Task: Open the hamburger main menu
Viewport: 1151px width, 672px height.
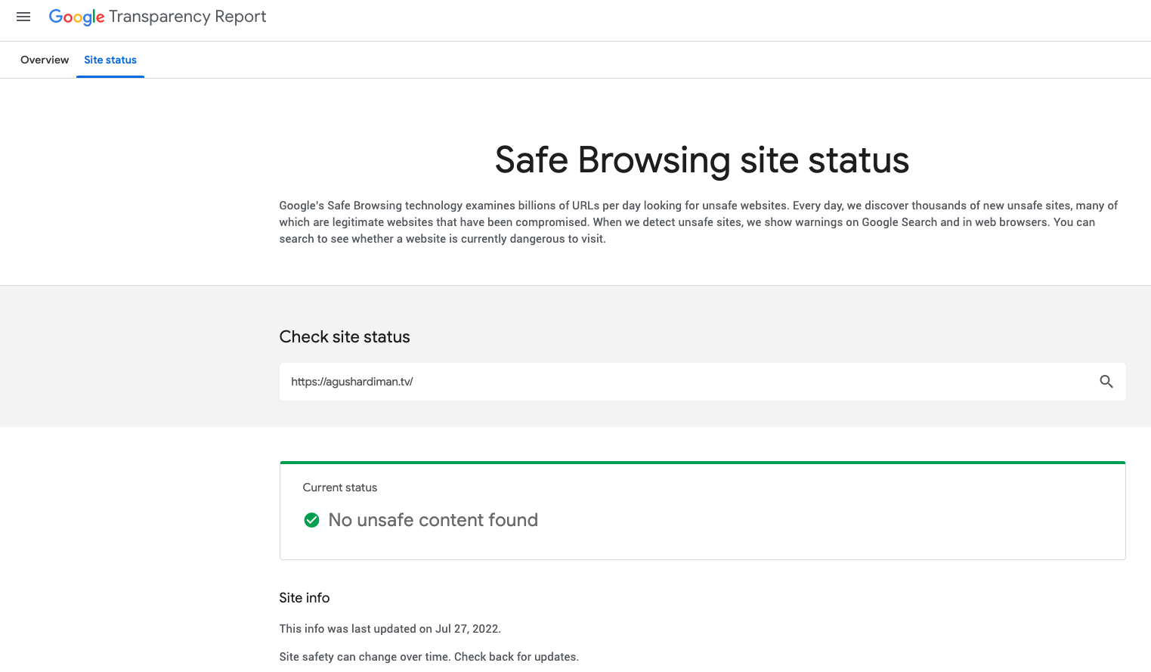Action: [23, 17]
